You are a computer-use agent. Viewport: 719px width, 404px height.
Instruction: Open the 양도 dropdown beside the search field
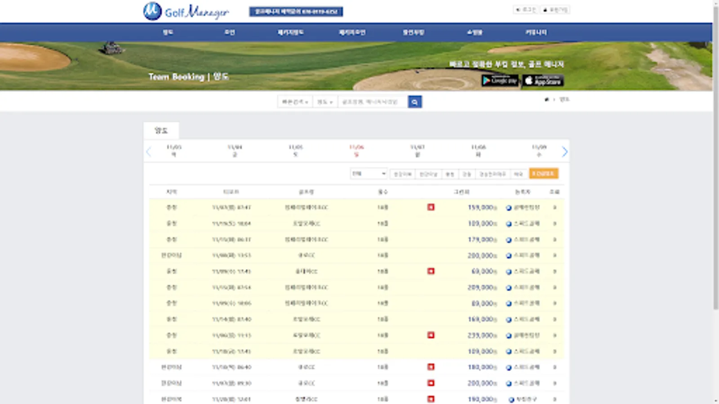[325, 102]
